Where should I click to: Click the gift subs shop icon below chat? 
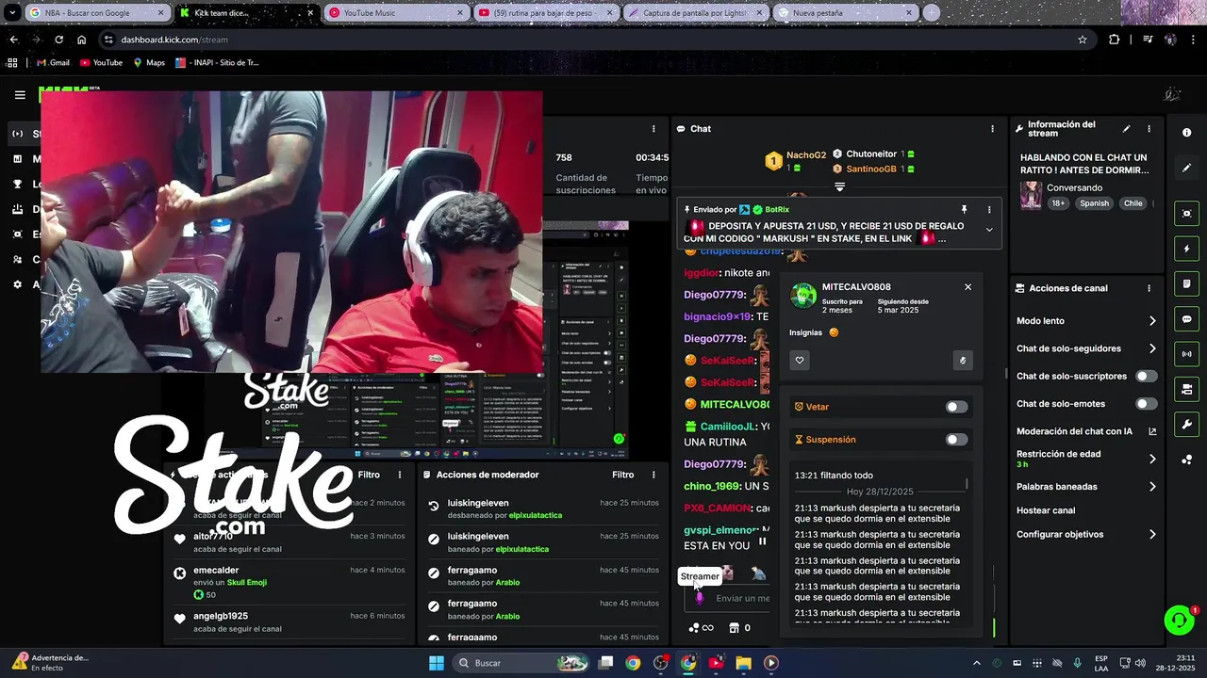(x=734, y=628)
